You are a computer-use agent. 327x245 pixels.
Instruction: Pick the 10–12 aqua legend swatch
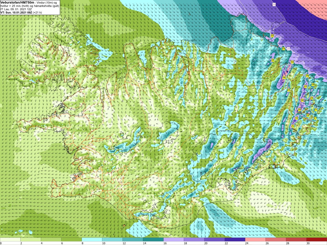112,240
